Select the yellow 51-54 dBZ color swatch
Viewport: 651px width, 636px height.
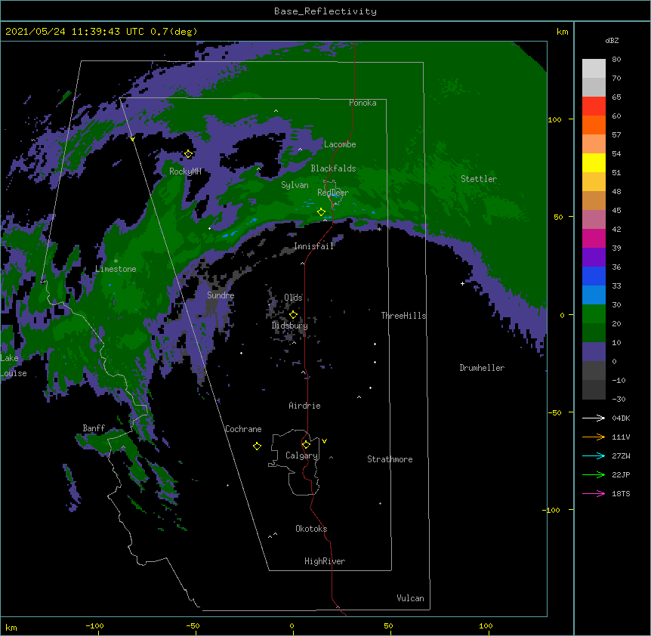[x=594, y=162]
